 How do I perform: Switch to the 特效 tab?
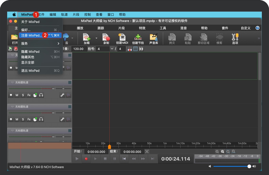coord(142,28)
